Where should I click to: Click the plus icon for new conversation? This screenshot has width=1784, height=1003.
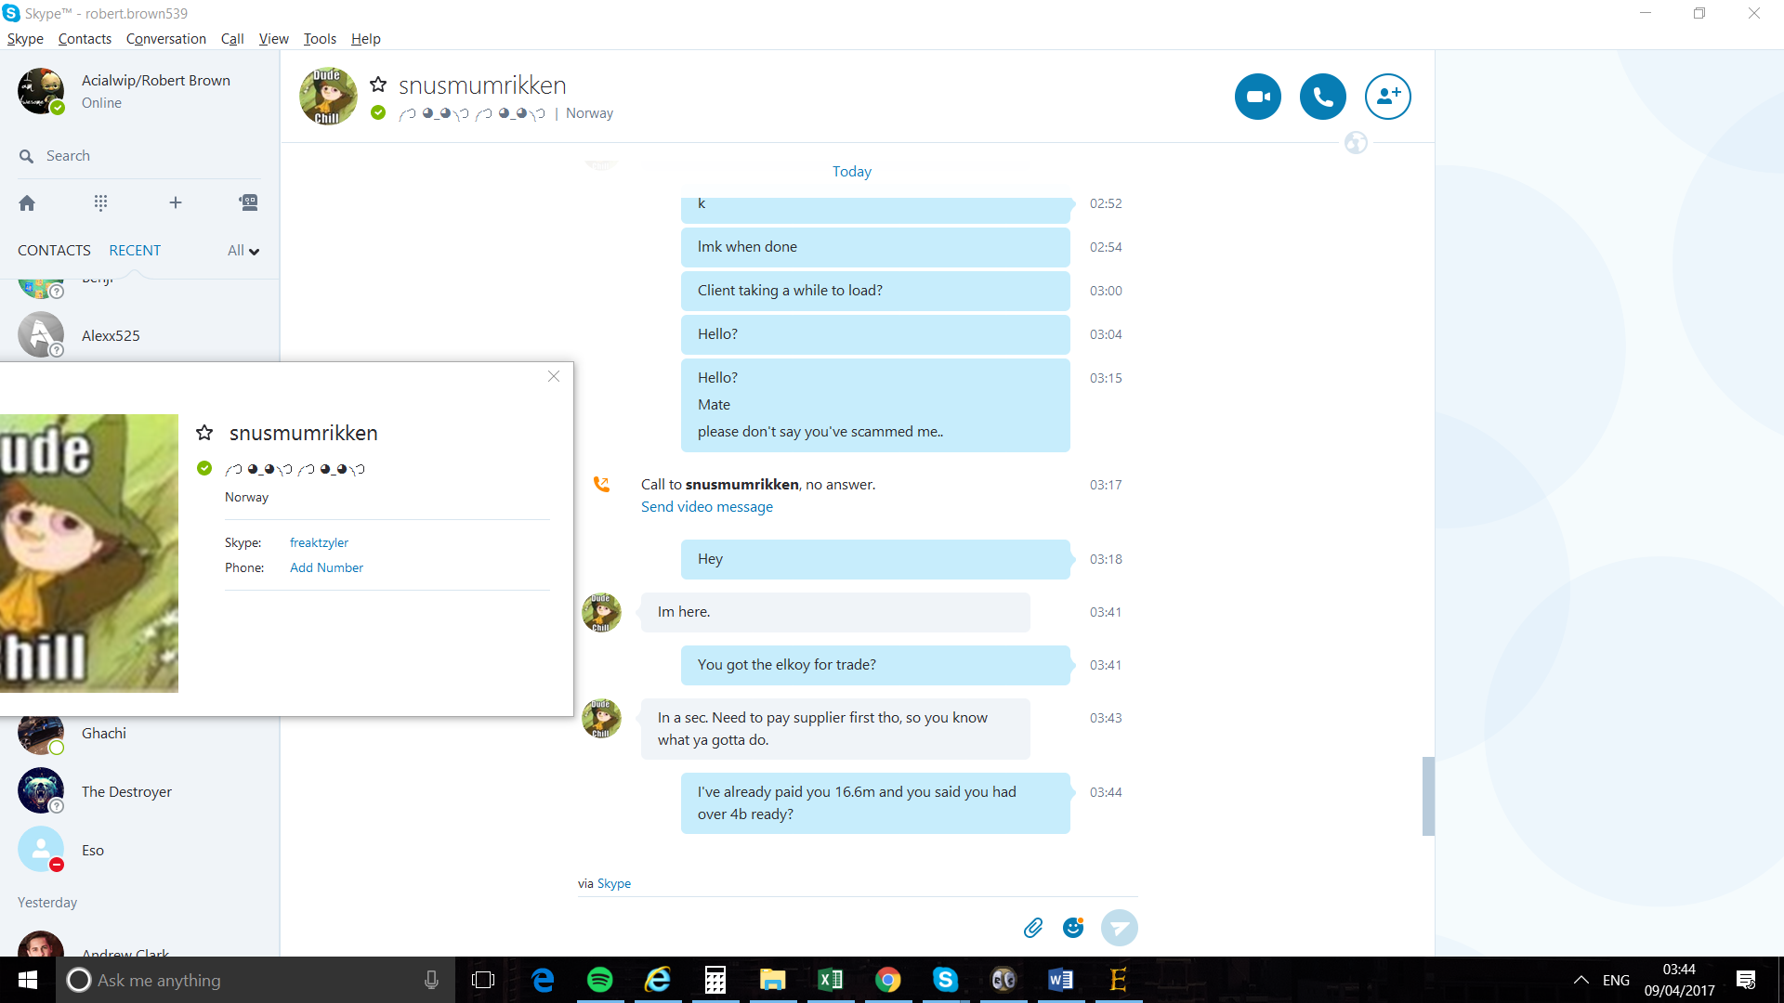(175, 202)
